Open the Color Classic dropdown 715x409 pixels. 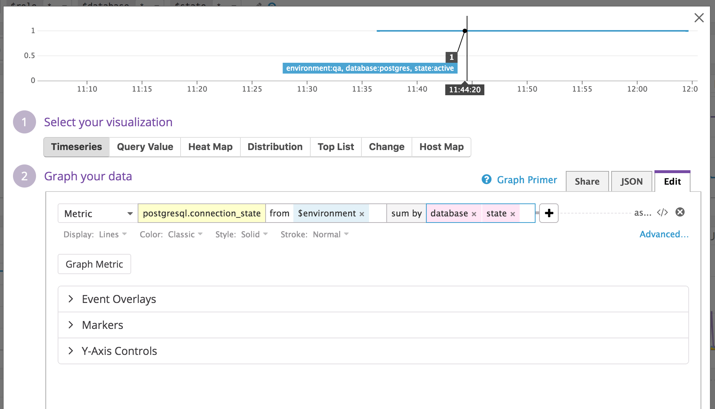[x=185, y=234]
